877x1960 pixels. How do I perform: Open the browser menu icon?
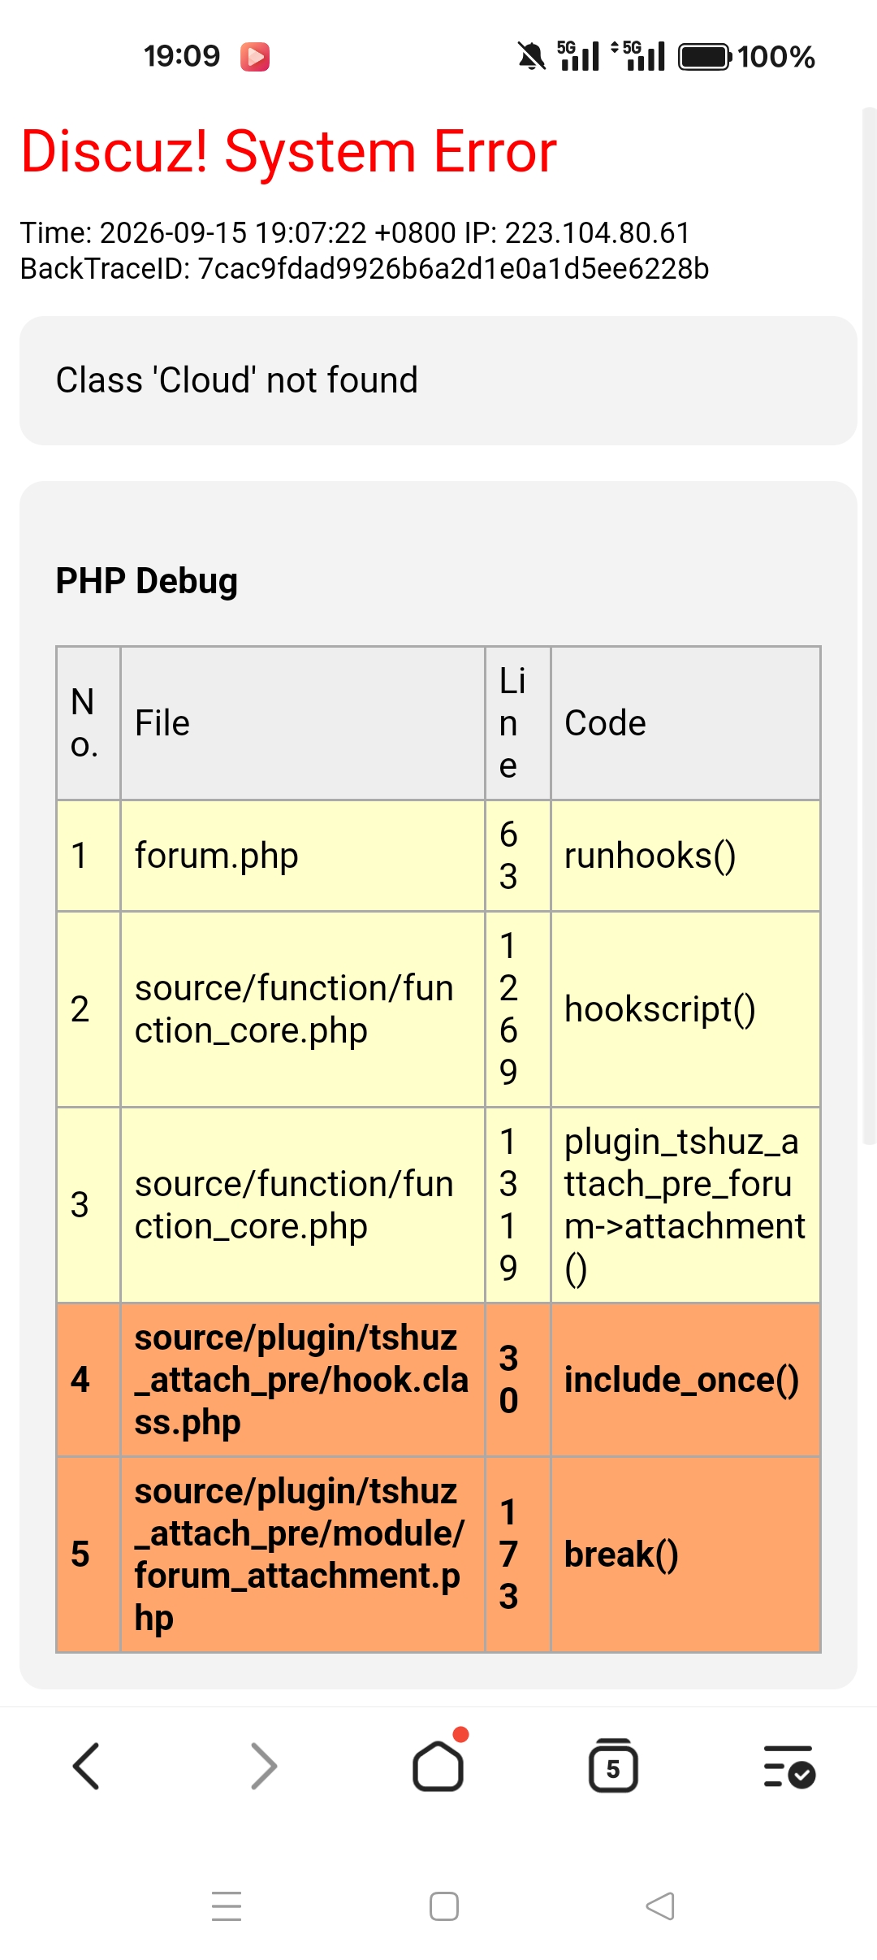point(789,1767)
